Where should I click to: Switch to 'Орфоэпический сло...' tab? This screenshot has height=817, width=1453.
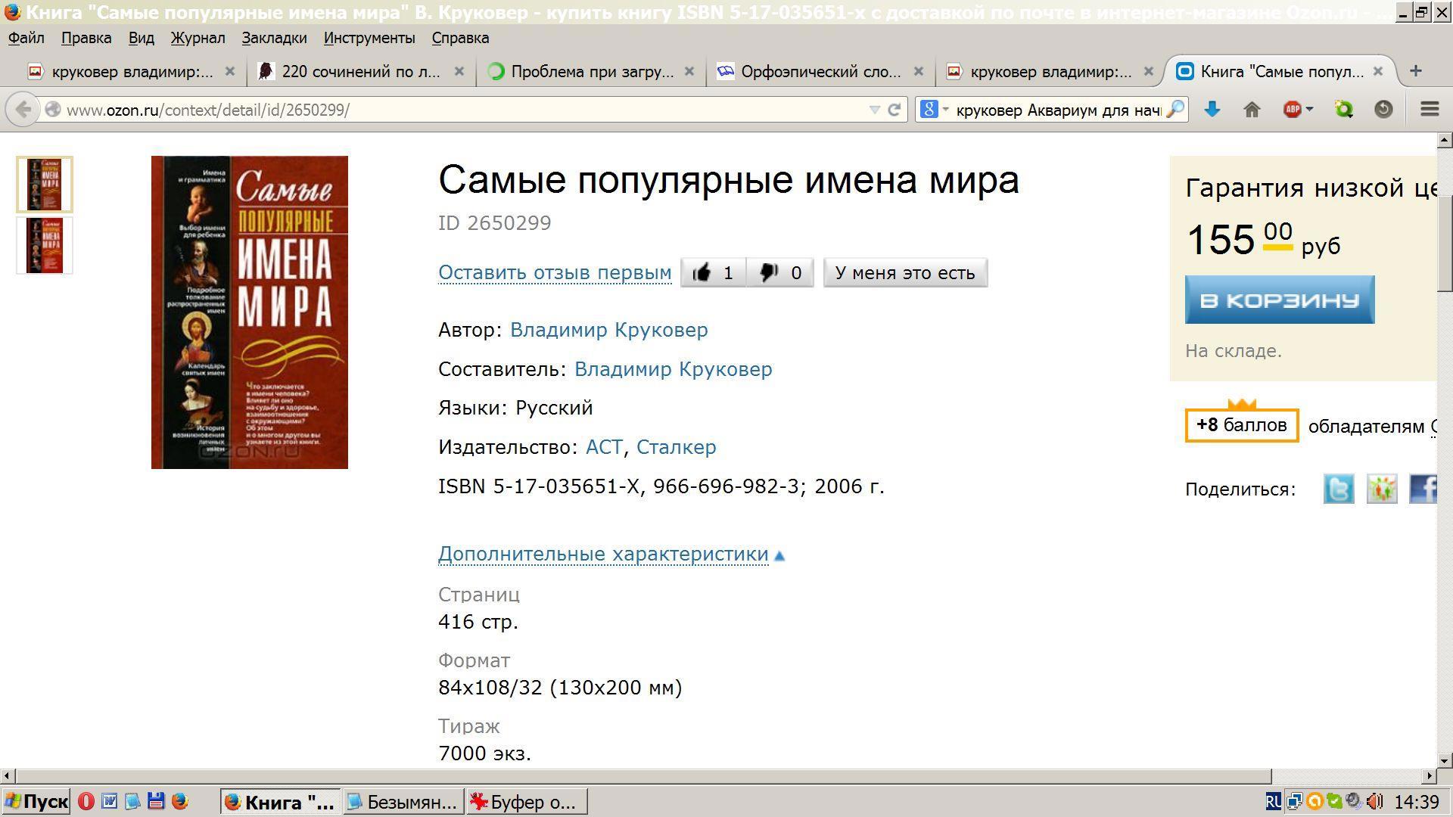(x=820, y=72)
